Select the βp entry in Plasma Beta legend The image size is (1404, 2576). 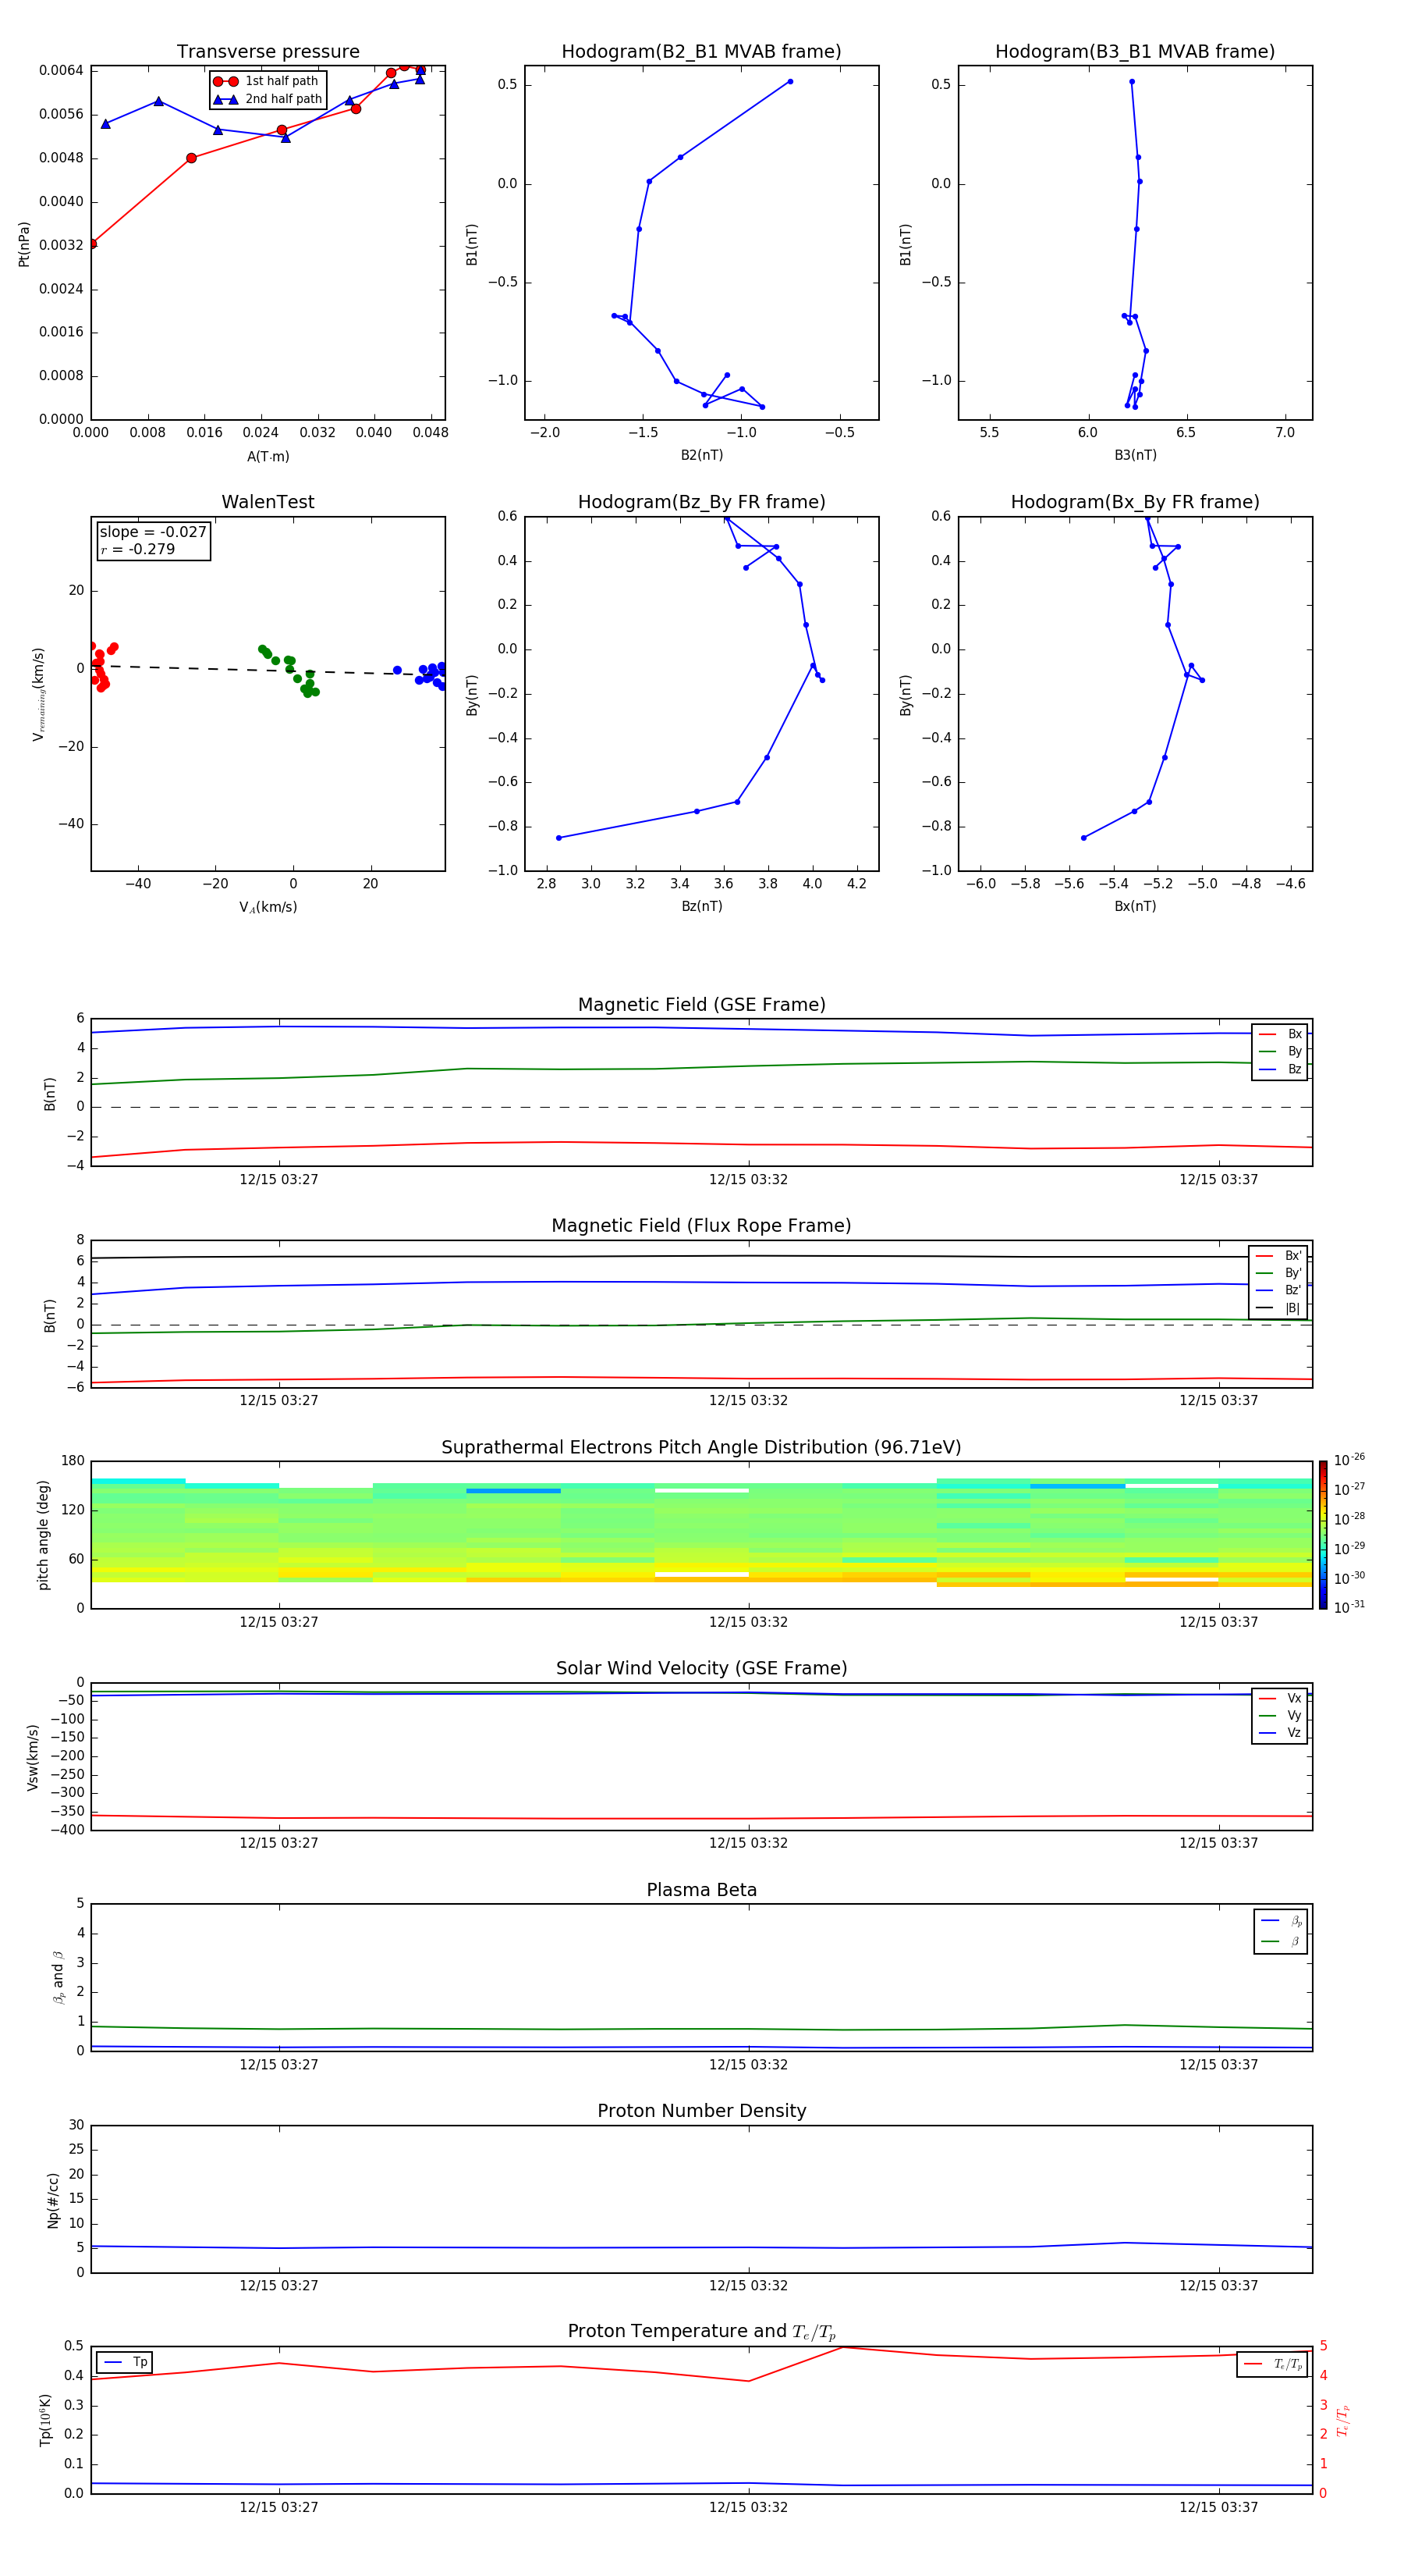[x=1281, y=1921]
